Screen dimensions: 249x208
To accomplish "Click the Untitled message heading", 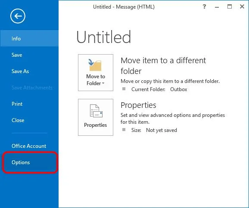I will click(103, 37).
